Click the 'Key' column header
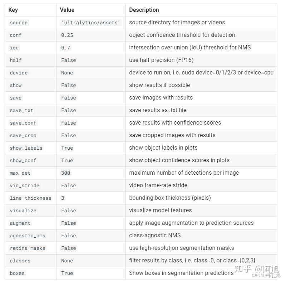The width and height of the screenshot is (286, 281). coord(13,10)
